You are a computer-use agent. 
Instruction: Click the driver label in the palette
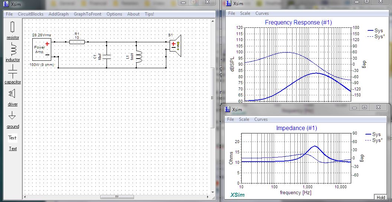pos(13,104)
